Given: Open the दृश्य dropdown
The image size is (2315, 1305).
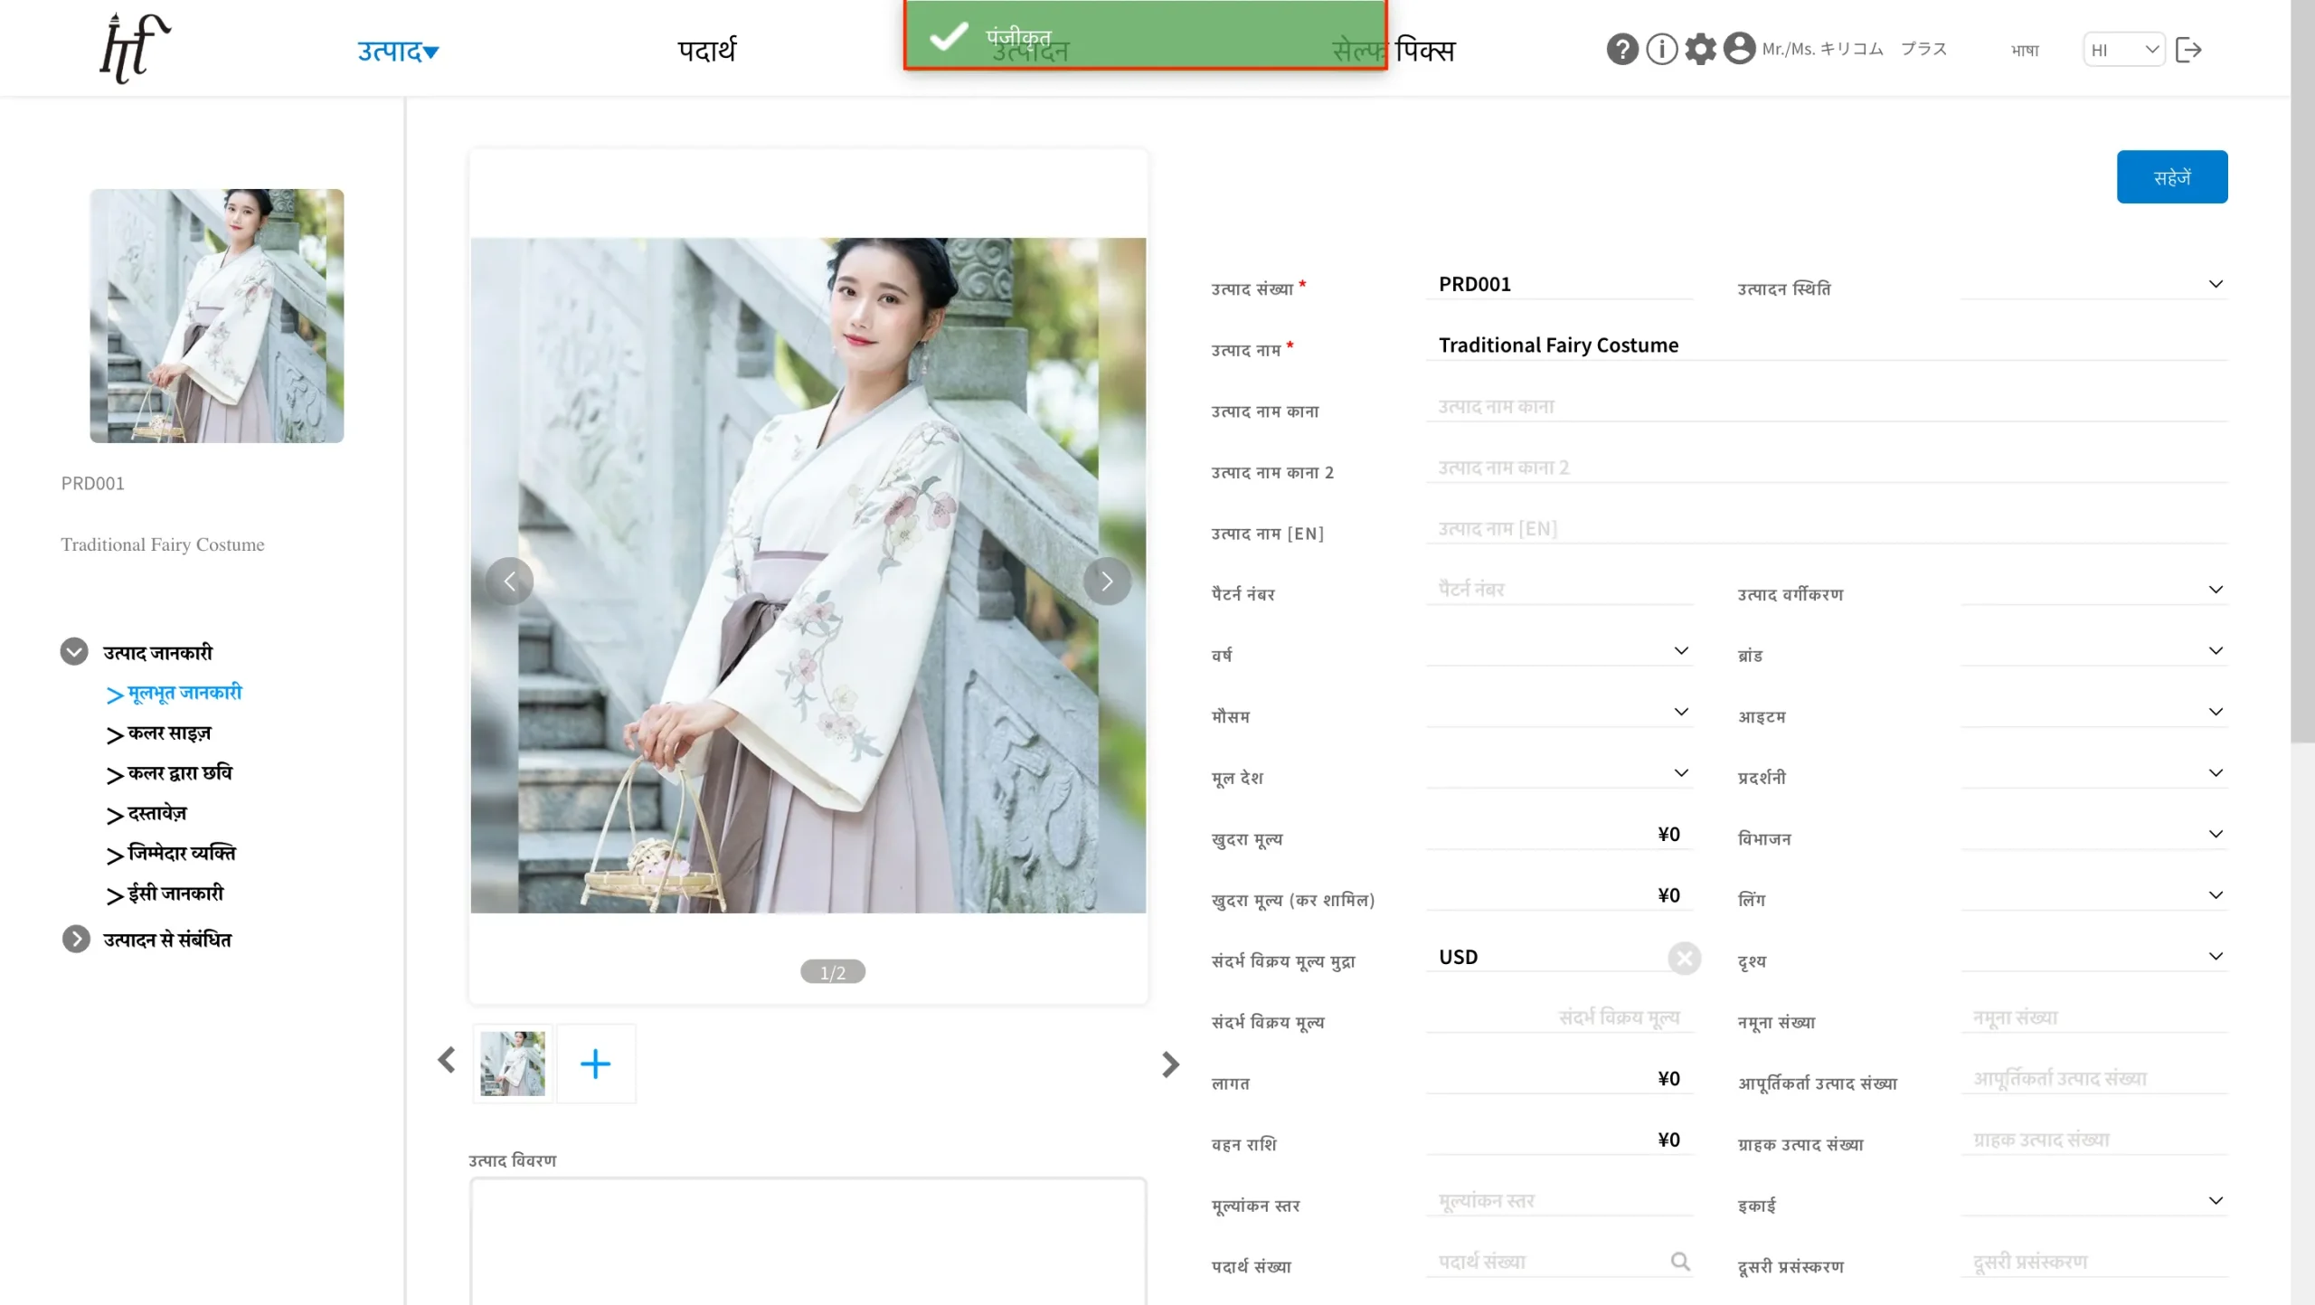Looking at the screenshot, I should pyautogui.click(x=2093, y=957).
